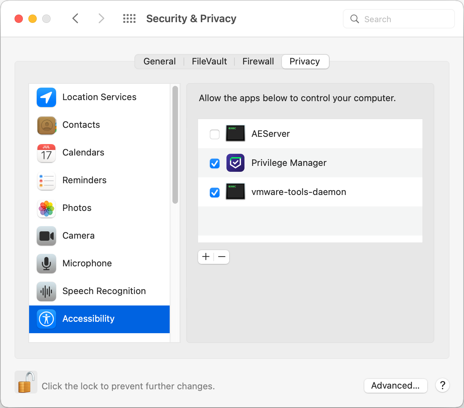Click the Contacts book icon

[x=46, y=125]
